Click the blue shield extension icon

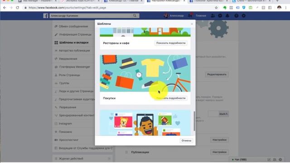[x=244, y=8]
